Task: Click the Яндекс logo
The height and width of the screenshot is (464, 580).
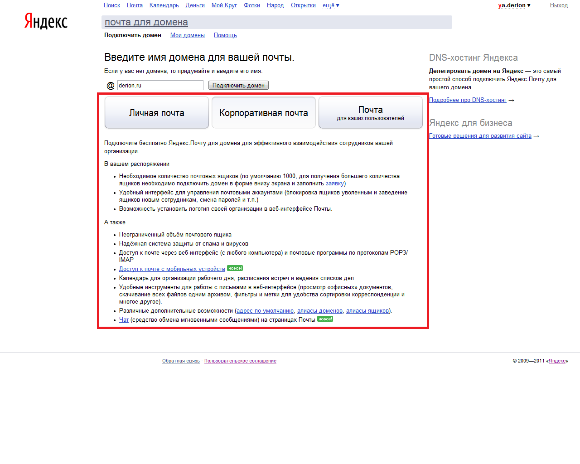Action: (x=46, y=22)
